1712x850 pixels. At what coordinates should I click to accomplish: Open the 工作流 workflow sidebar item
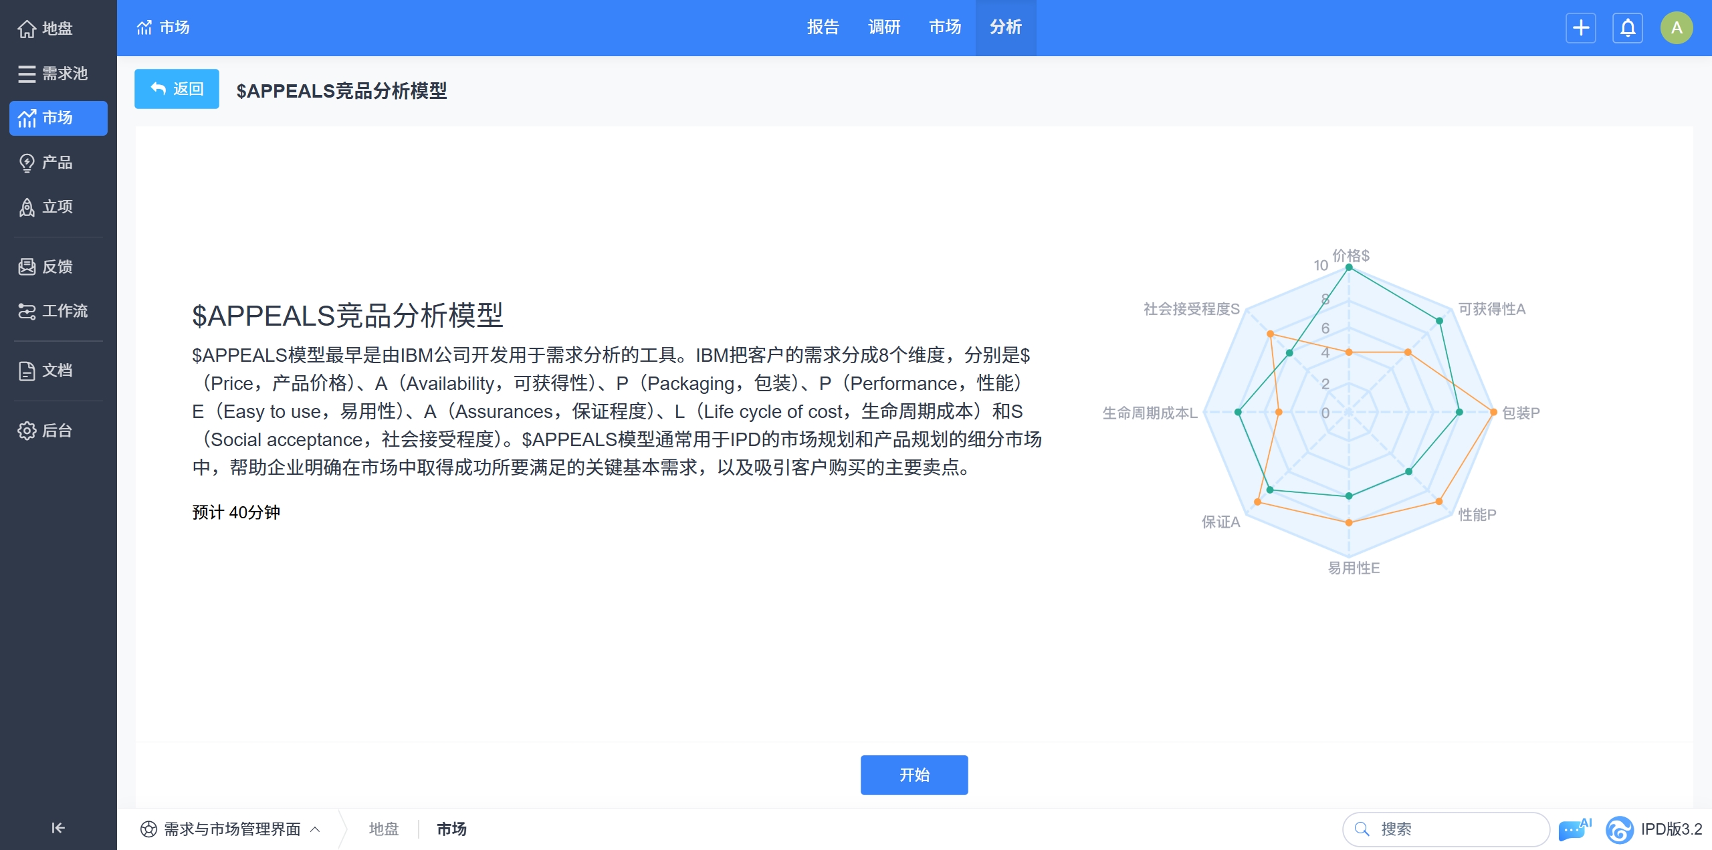[57, 311]
